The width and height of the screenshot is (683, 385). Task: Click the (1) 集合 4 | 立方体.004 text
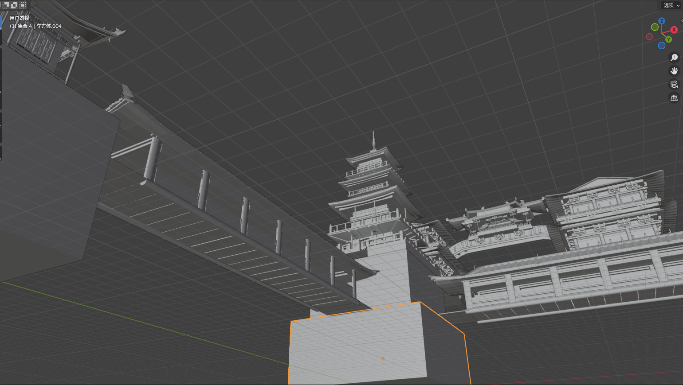[36, 26]
